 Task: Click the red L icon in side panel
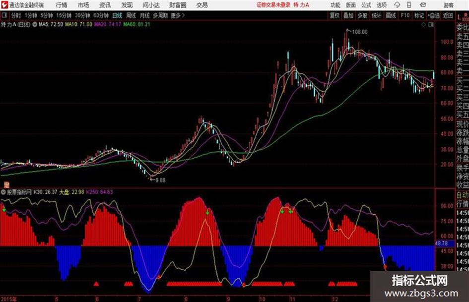(460, 17)
